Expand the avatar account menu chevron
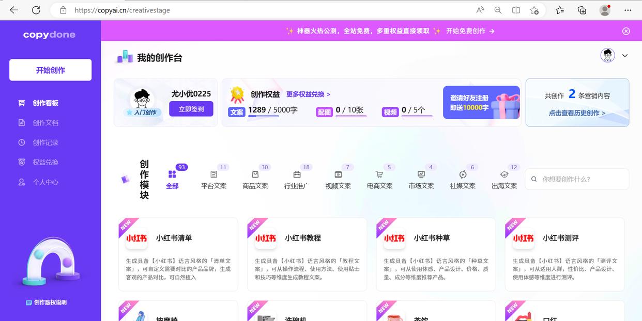The height and width of the screenshot is (321, 642). click(x=625, y=55)
